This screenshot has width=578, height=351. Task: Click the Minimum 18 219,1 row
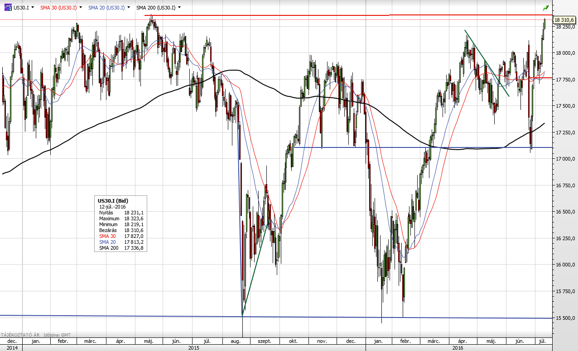pyautogui.click(x=121, y=224)
